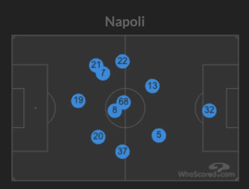Click the top-left corner arc

pos(13,37)
